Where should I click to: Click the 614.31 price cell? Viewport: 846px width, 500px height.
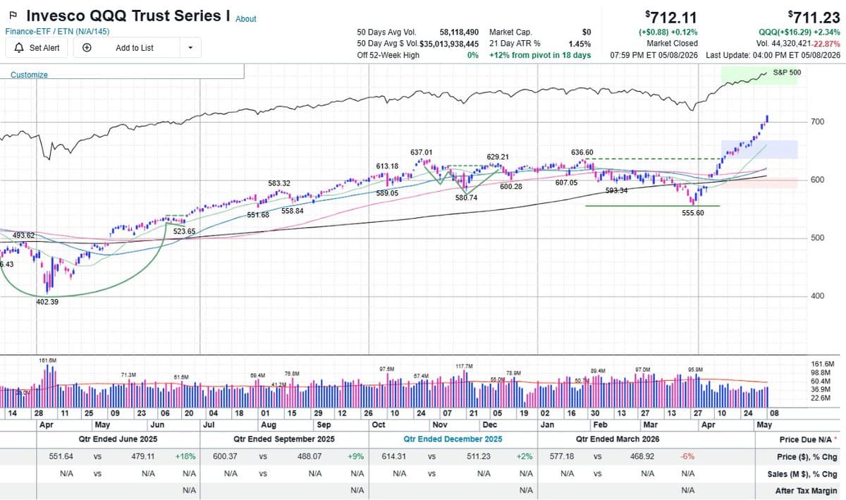coord(395,457)
